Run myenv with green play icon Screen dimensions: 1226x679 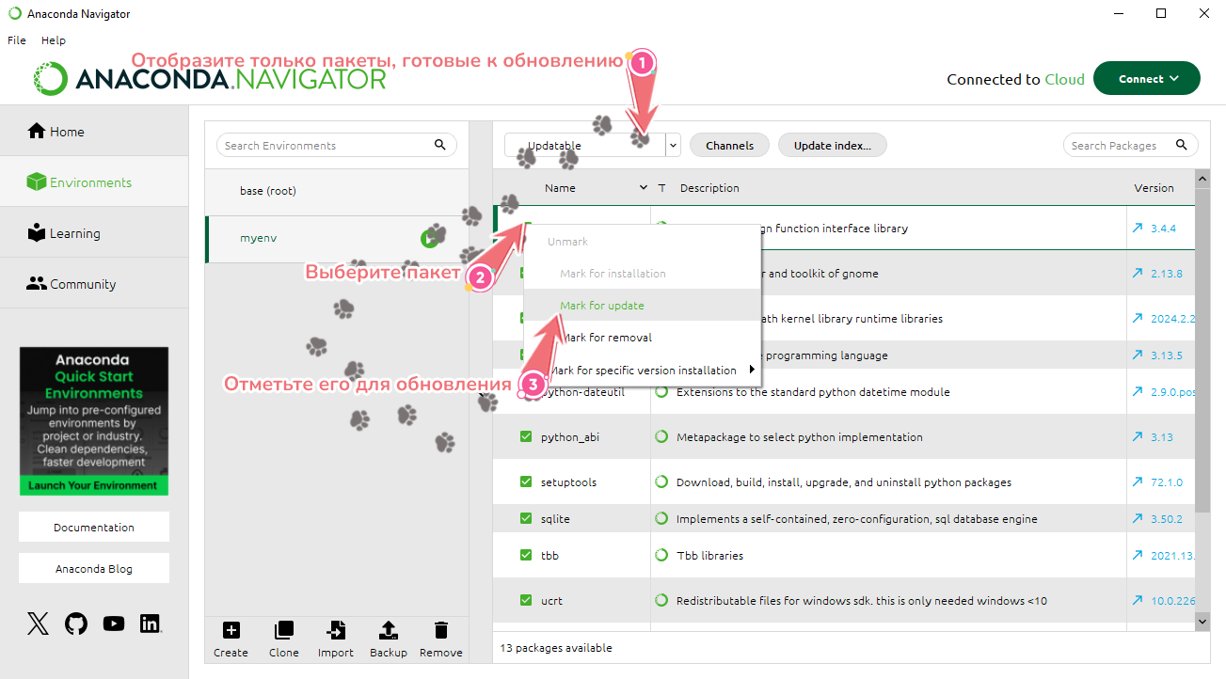[429, 239]
